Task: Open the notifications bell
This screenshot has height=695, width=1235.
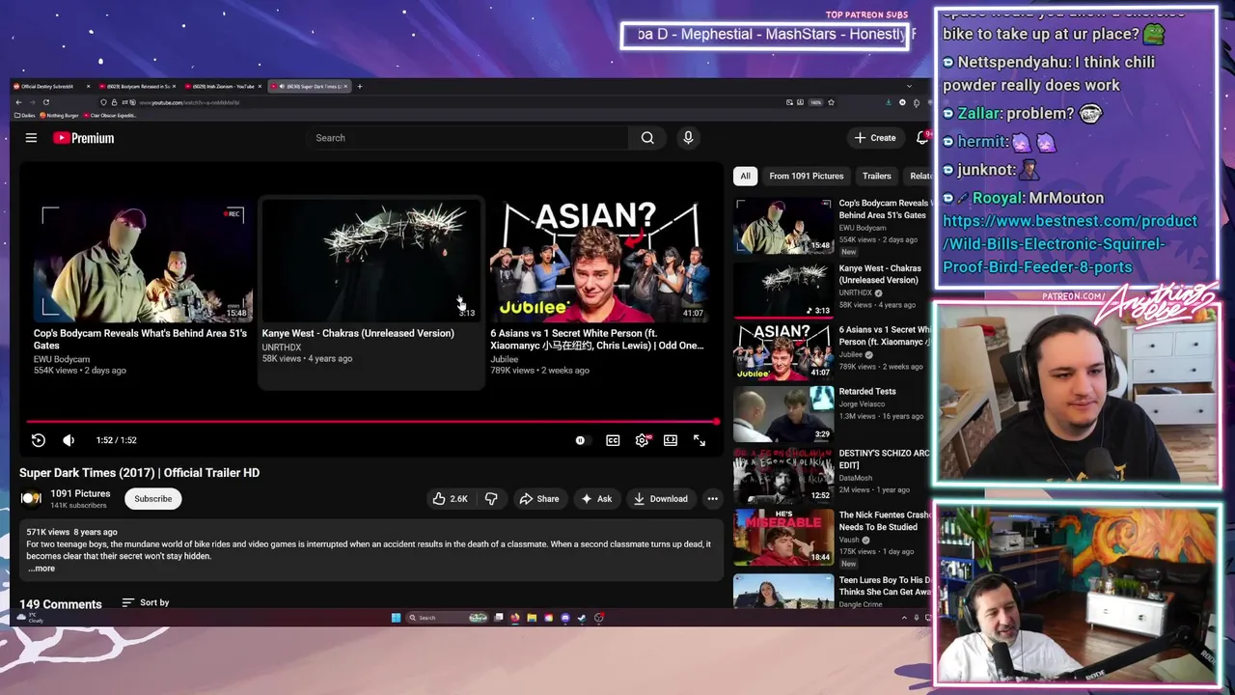Action: tap(922, 138)
